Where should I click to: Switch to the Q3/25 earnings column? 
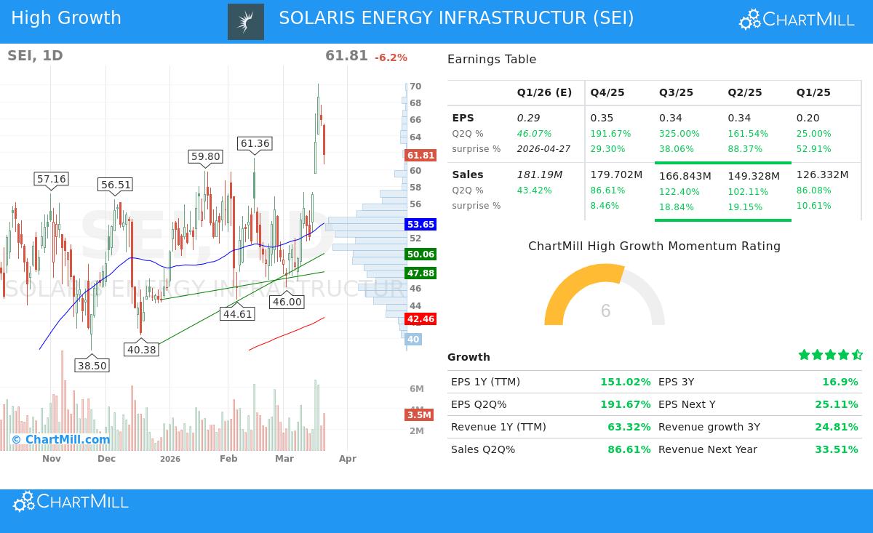click(676, 92)
